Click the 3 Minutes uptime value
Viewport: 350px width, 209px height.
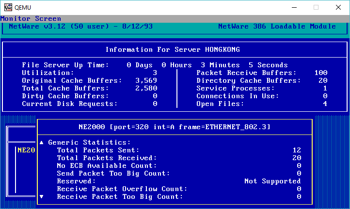(220, 65)
